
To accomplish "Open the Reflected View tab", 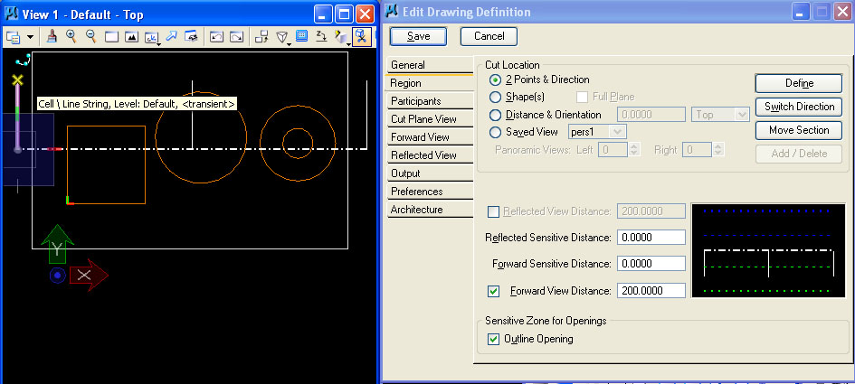I will (430, 155).
